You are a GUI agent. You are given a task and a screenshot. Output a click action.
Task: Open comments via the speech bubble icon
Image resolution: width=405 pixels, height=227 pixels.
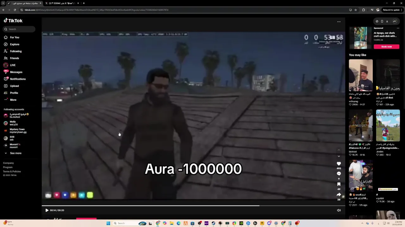[x=339, y=174]
